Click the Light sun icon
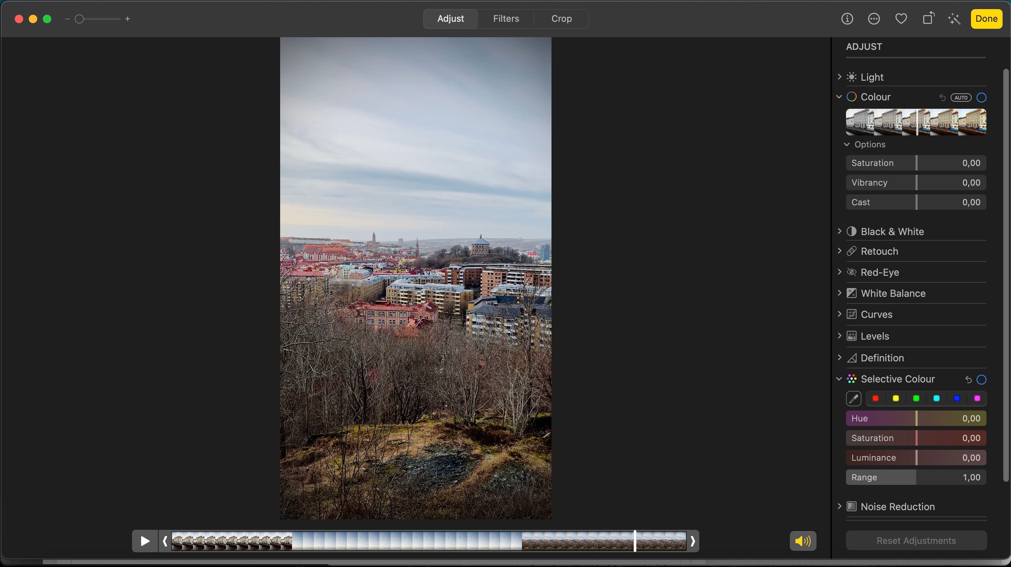The height and width of the screenshot is (567, 1011). pos(851,77)
